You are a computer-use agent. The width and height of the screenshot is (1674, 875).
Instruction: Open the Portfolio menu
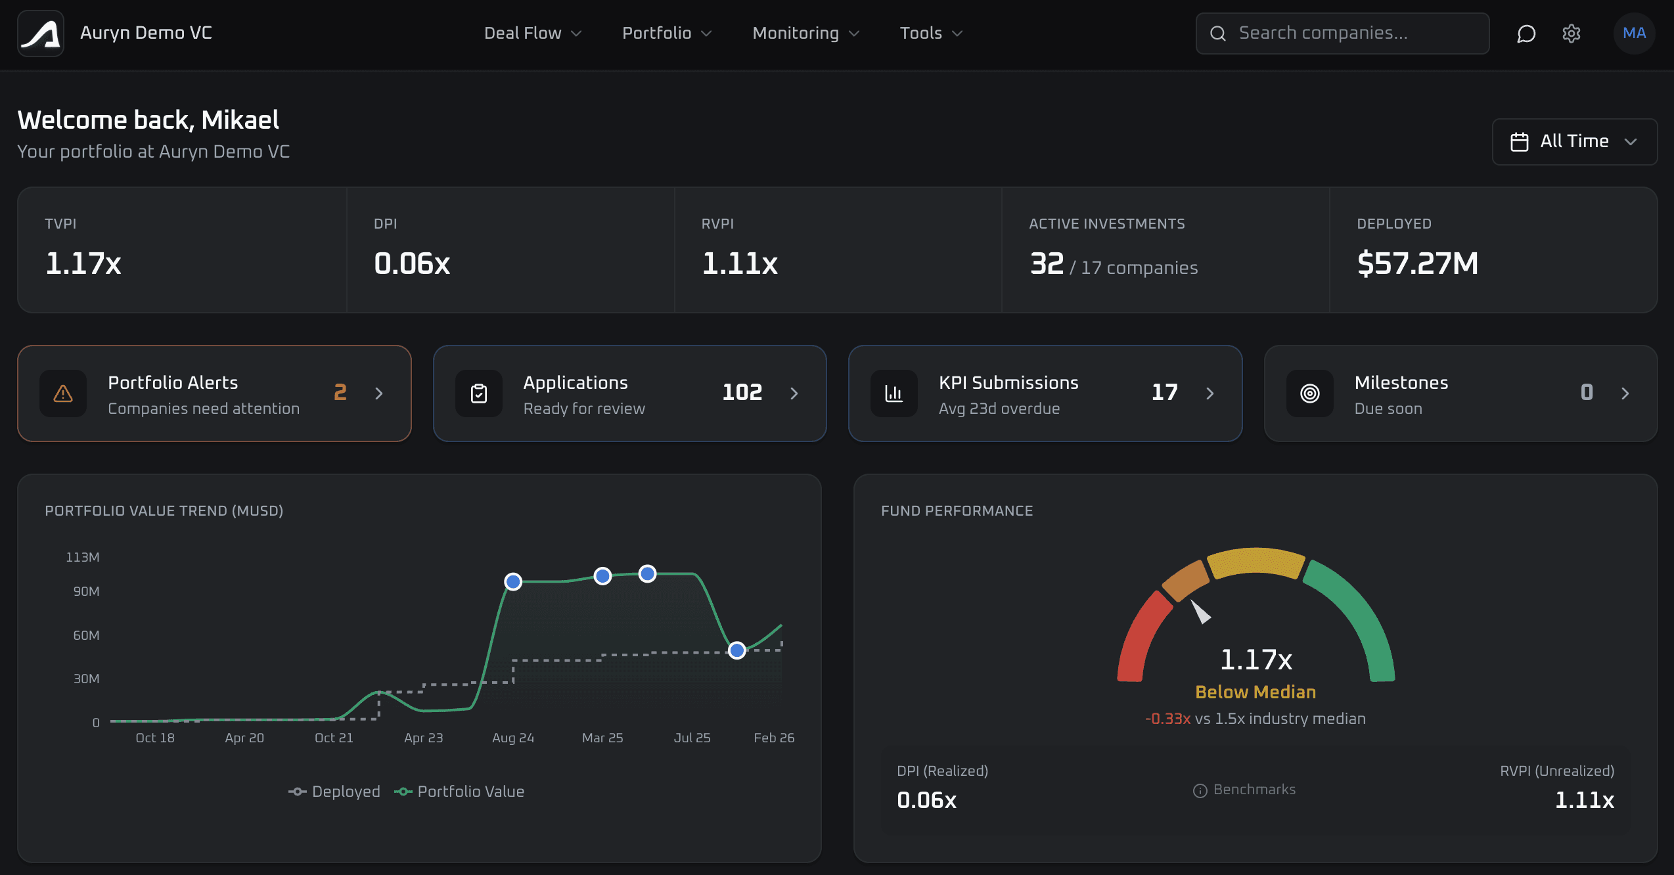click(x=666, y=33)
